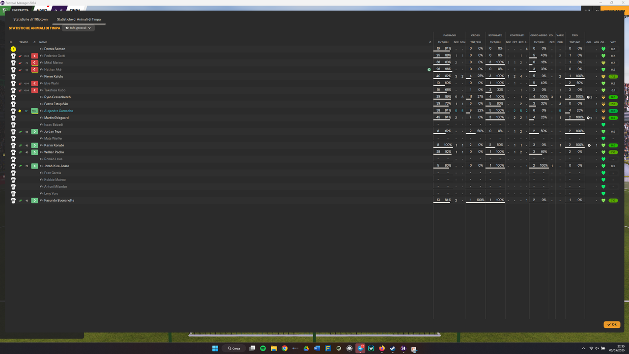The width and height of the screenshot is (629, 354).
Task: Click goal ball icon in Ryan Gravenberch row
Action: (589, 97)
